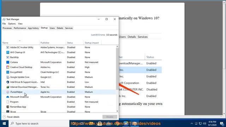Click the Google Update Core icon
Screen dimensions: 226x127
(x=8, y=77)
